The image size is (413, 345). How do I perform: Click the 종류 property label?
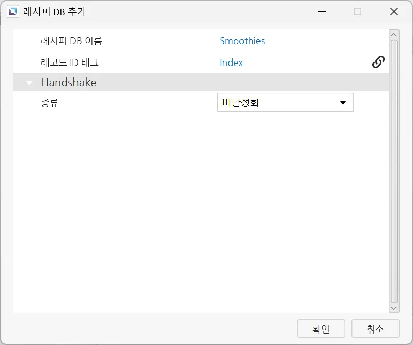[x=50, y=102]
